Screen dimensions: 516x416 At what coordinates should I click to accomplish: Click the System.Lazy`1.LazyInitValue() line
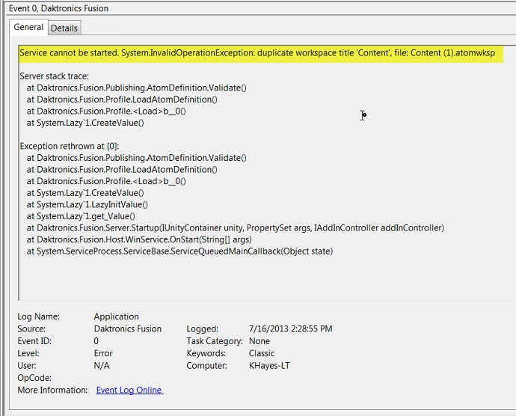click(87, 204)
